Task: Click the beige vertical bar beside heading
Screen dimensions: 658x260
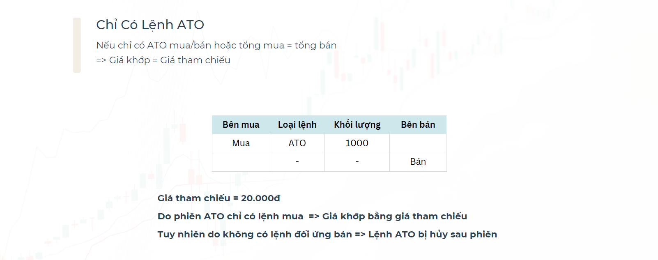Action: [x=77, y=45]
